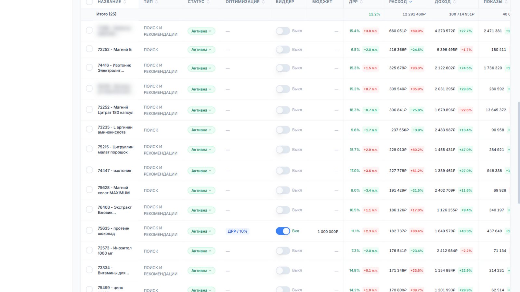Click the СТАТУС column sort arrows
The height and width of the screenshot is (292, 520).
[x=208, y=2]
